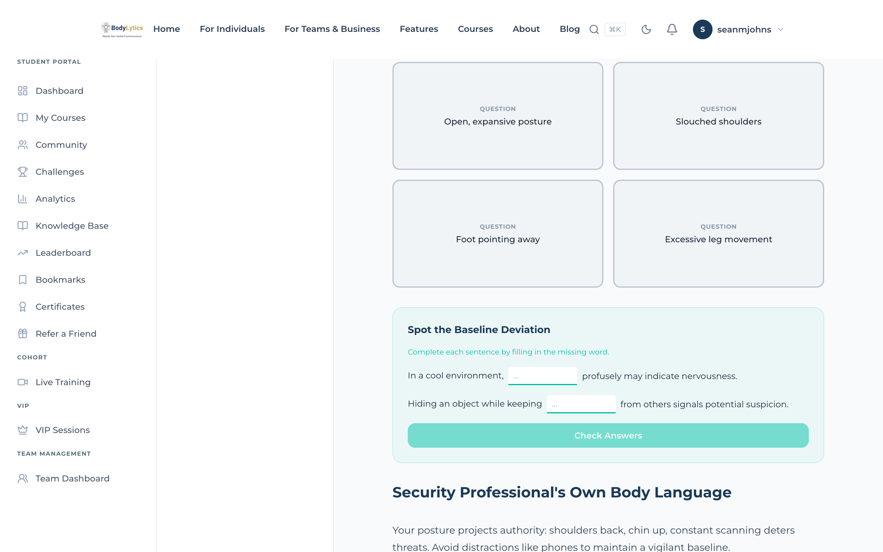883x552 pixels.
Task: Open Team Dashboard label
Action: pos(73,479)
